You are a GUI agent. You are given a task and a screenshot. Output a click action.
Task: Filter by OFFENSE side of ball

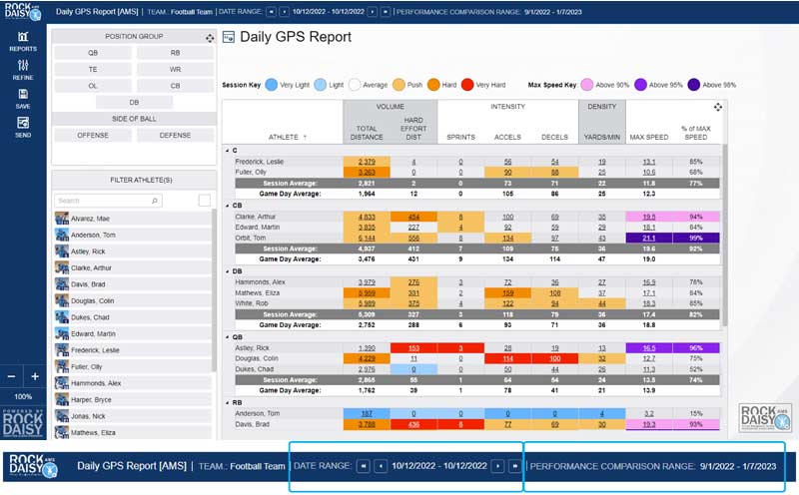click(x=93, y=135)
